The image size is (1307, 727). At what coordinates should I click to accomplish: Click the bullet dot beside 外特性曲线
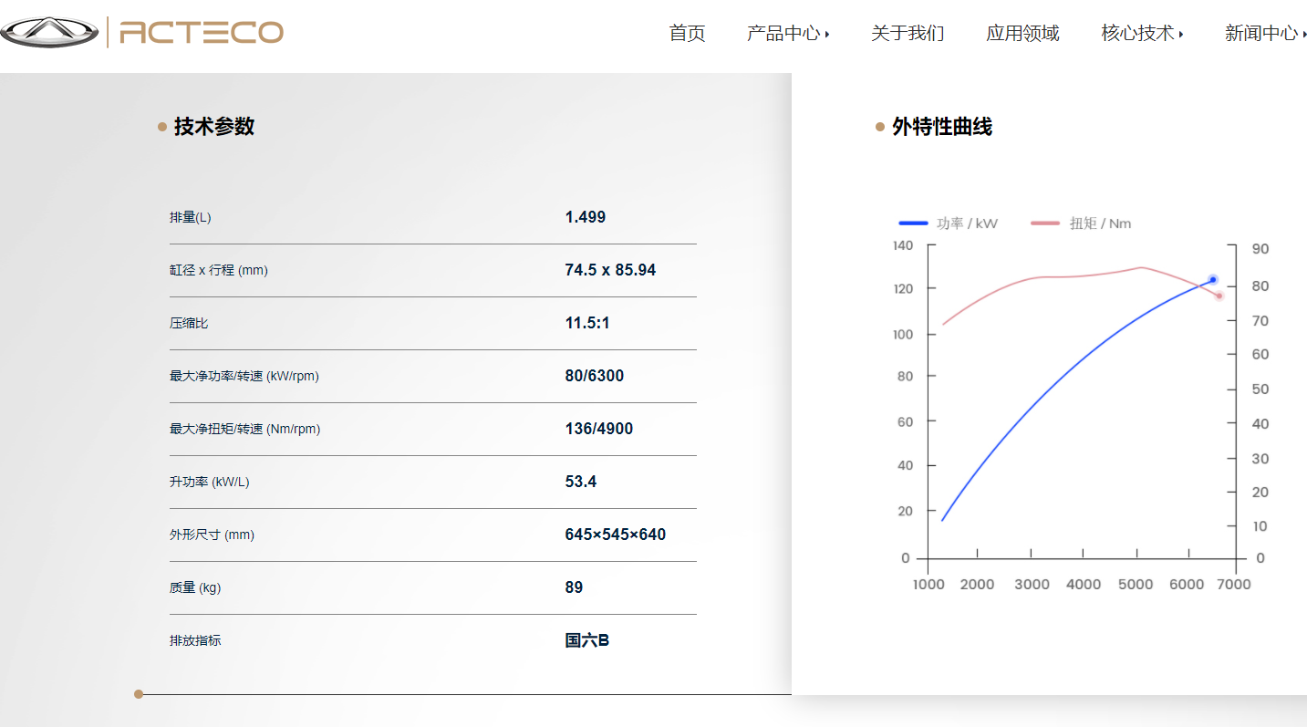click(x=880, y=127)
